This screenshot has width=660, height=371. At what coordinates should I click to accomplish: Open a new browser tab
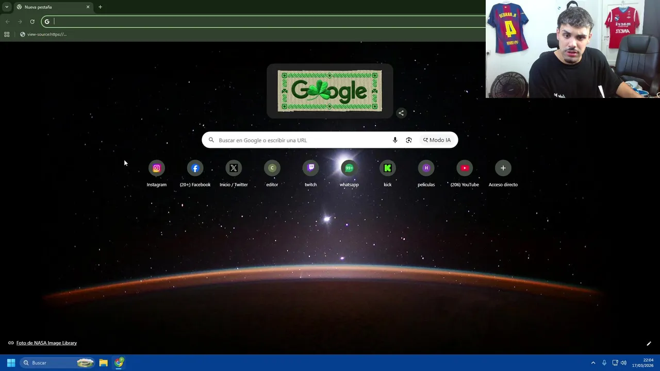coord(100,7)
